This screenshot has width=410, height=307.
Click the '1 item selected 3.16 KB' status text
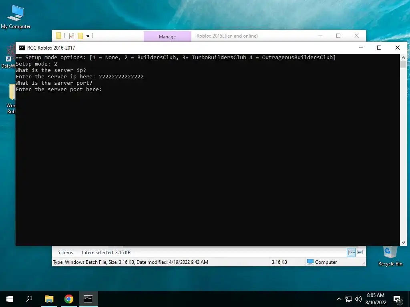106,253
